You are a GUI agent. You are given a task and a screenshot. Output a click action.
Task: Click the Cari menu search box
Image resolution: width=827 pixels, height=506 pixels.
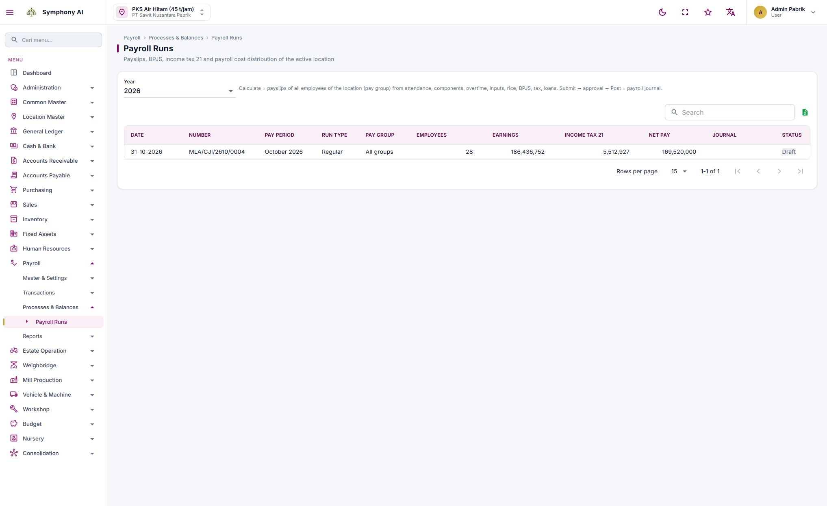(53, 40)
